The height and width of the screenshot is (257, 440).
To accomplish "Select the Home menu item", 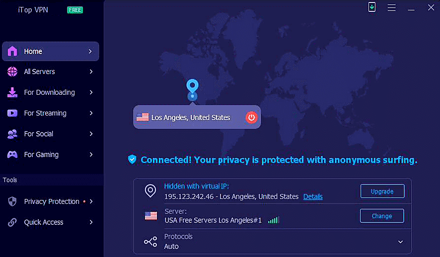I will point(50,52).
